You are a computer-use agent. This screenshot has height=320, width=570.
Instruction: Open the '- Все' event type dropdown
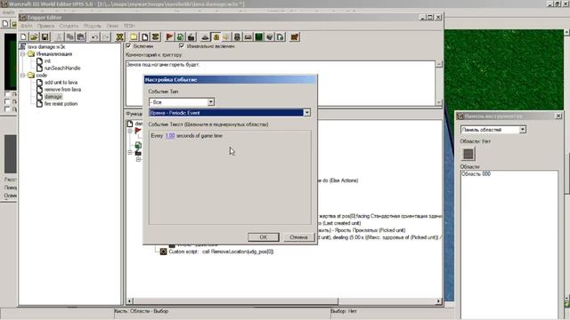[211, 102]
